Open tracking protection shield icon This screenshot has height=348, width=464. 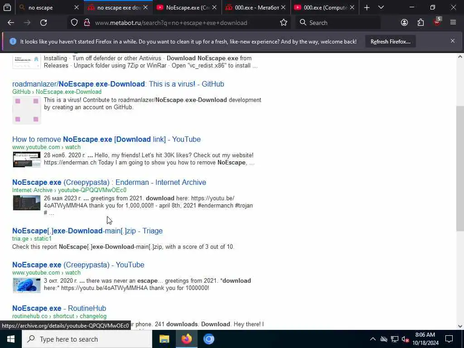[x=74, y=23]
